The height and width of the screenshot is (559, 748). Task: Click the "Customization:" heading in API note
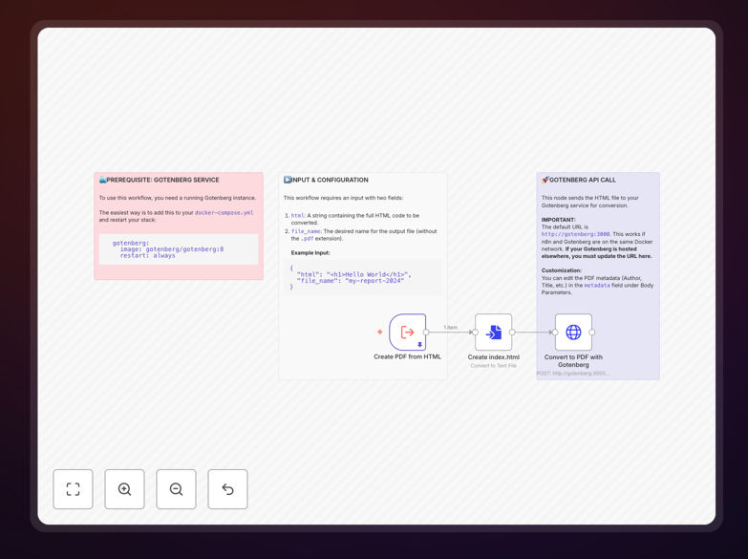tap(562, 270)
